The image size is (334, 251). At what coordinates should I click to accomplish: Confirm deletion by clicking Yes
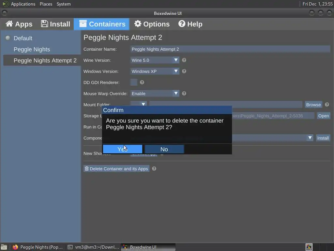click(x=123, y=149)
